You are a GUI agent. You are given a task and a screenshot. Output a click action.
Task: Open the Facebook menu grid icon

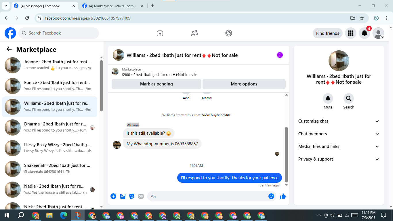tap(350, 33)
